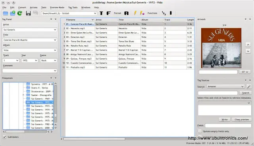254x146 pixels.
Task: Open the File menu
Action: [x=4, y=7]
